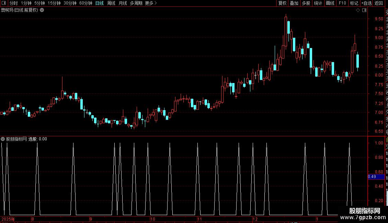Click month 10 marker on time axis
This screenshot has width=388, height=223.
point(153,219)
